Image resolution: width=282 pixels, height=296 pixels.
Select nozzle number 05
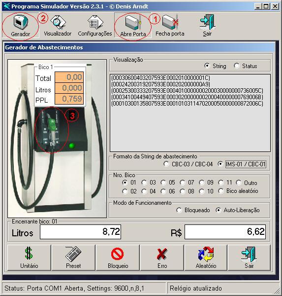pyautogui.click(x=168, y=183)
